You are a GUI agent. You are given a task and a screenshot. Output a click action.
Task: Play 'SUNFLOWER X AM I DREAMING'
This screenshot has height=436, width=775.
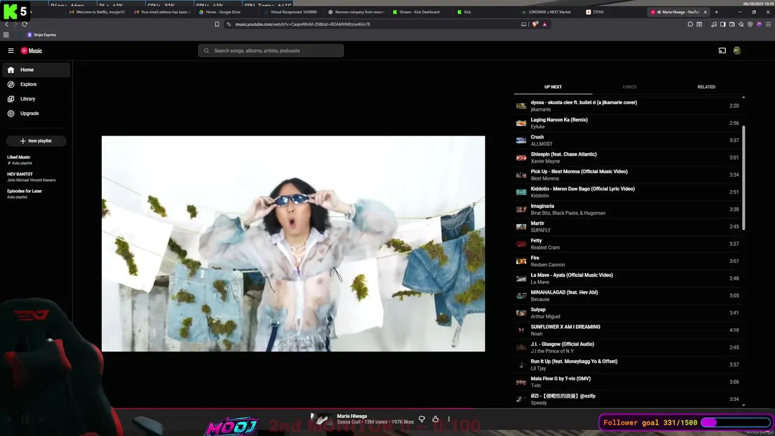[627, 330]
